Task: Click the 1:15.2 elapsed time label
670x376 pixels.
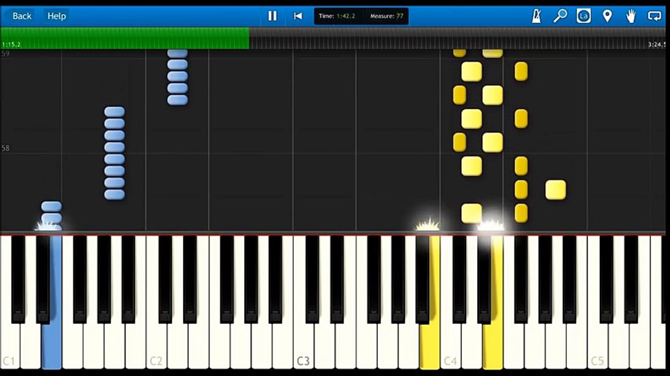Action: click(11, 45)
